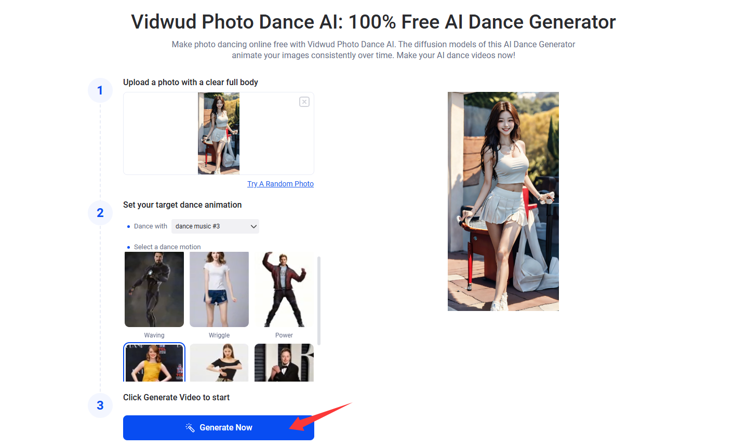Expand the music list via chevron arrow
The image size is (748, 447).
[x=253, y=226]
